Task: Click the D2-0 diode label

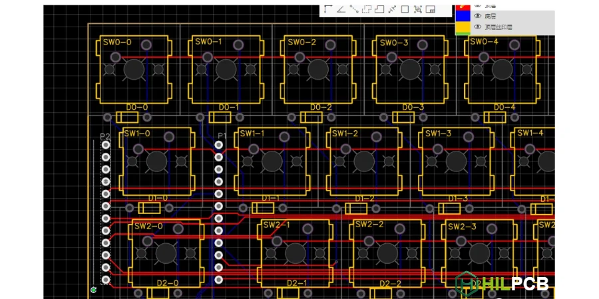Action: point(168,283)
